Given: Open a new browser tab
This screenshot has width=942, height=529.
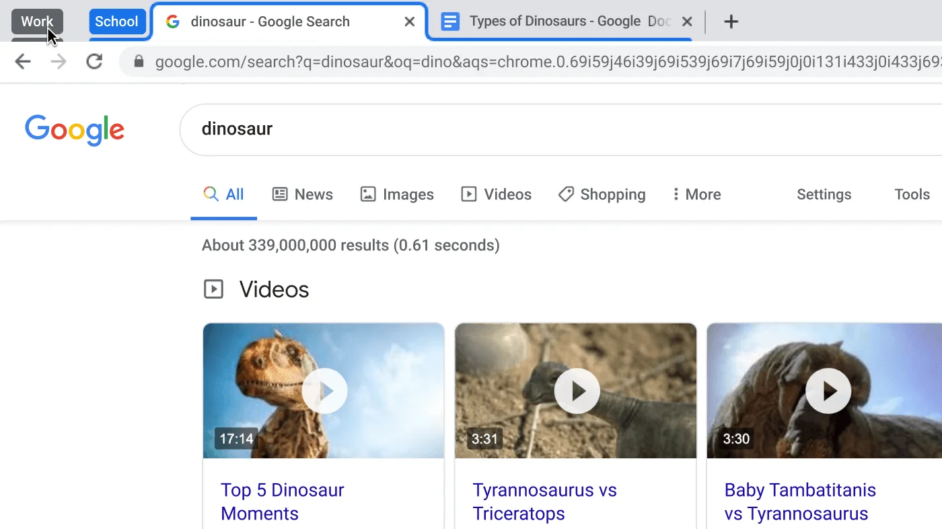Looking at the screenshot, I should tap(731, 21).
